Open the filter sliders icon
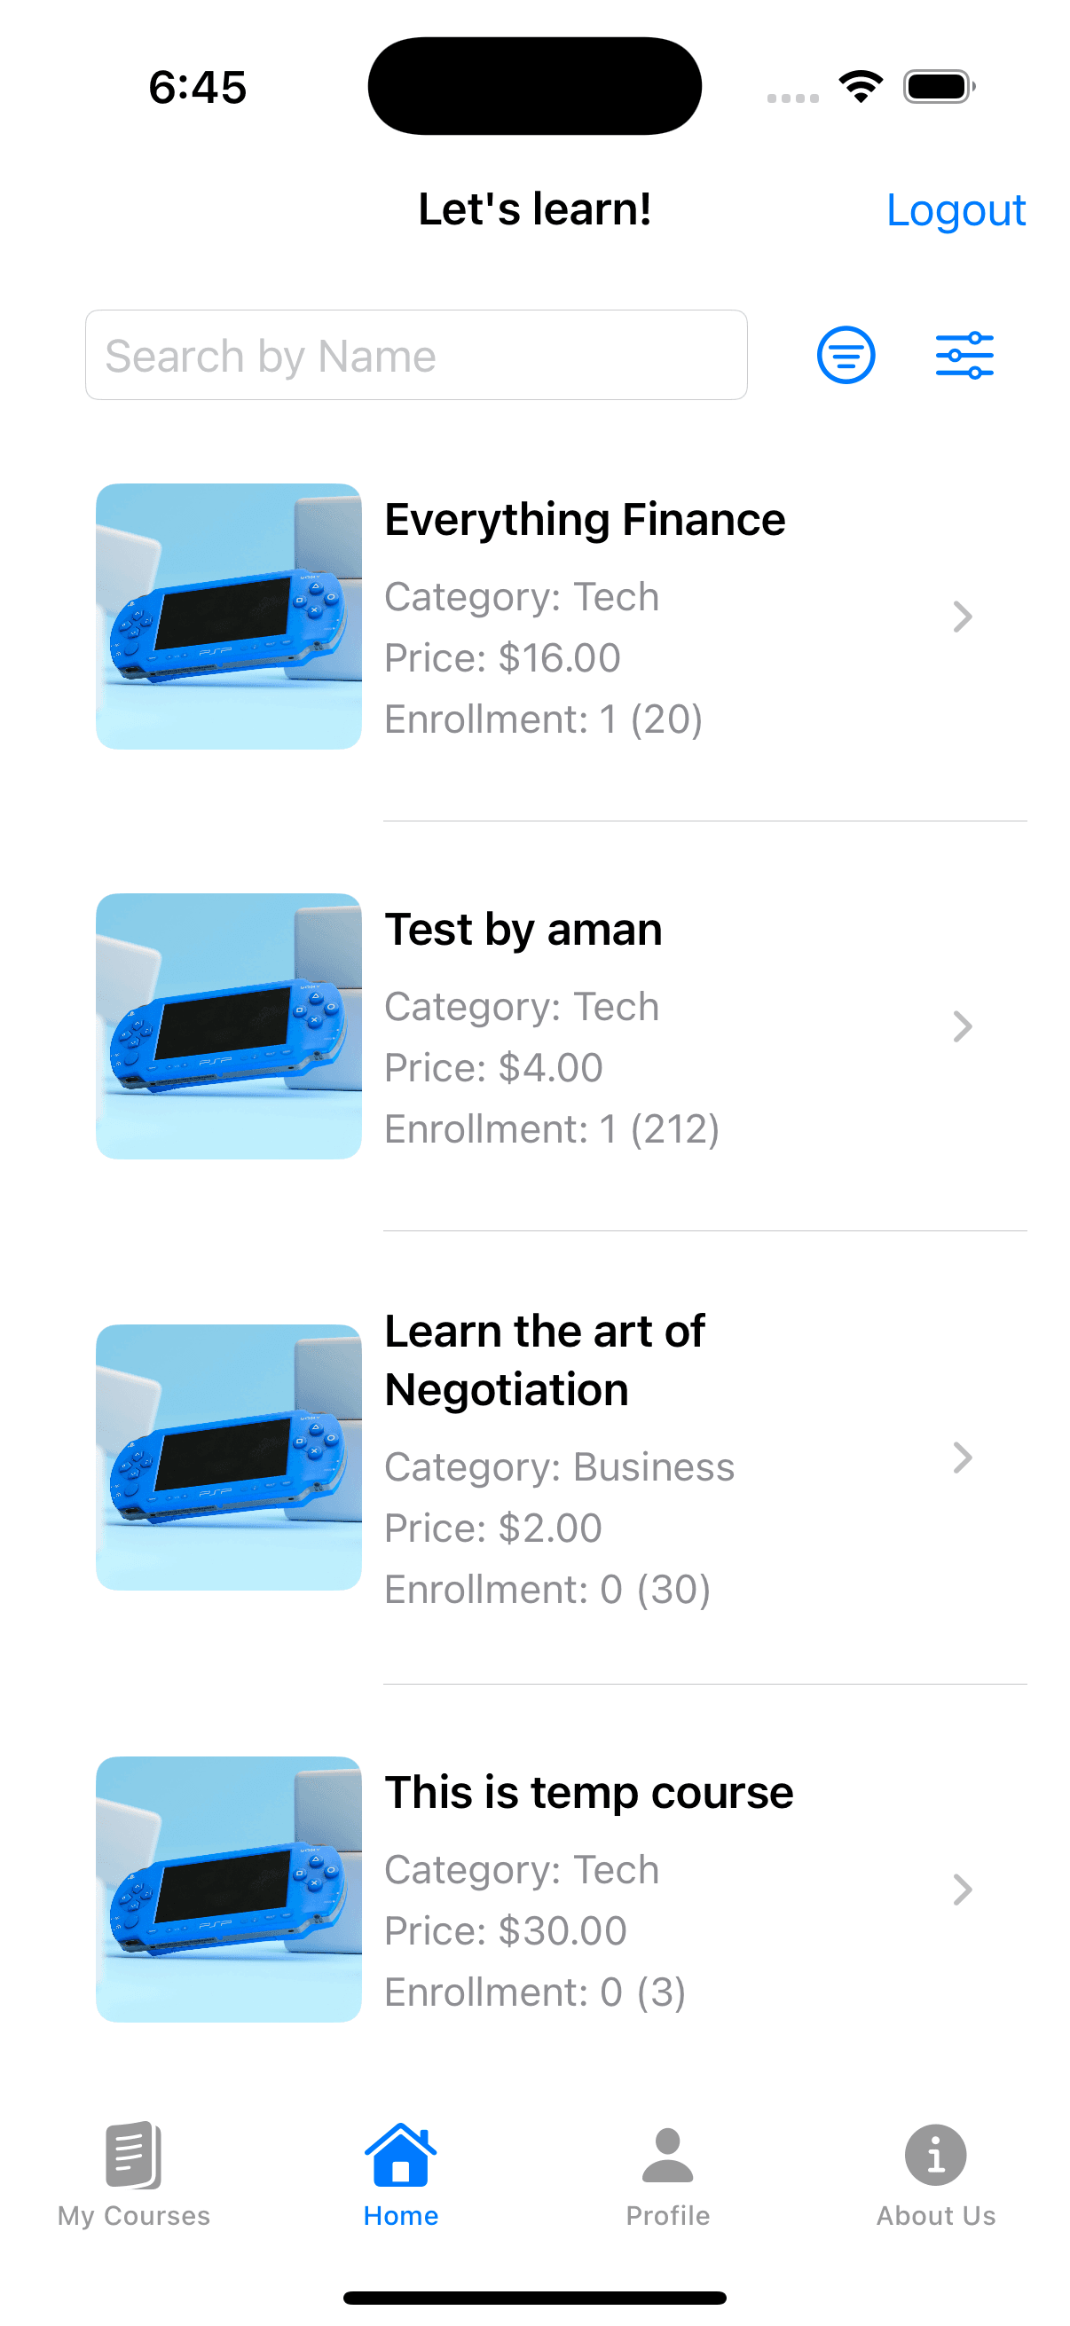Viewport: 1070px width, 2326px height. pos(964,355)
